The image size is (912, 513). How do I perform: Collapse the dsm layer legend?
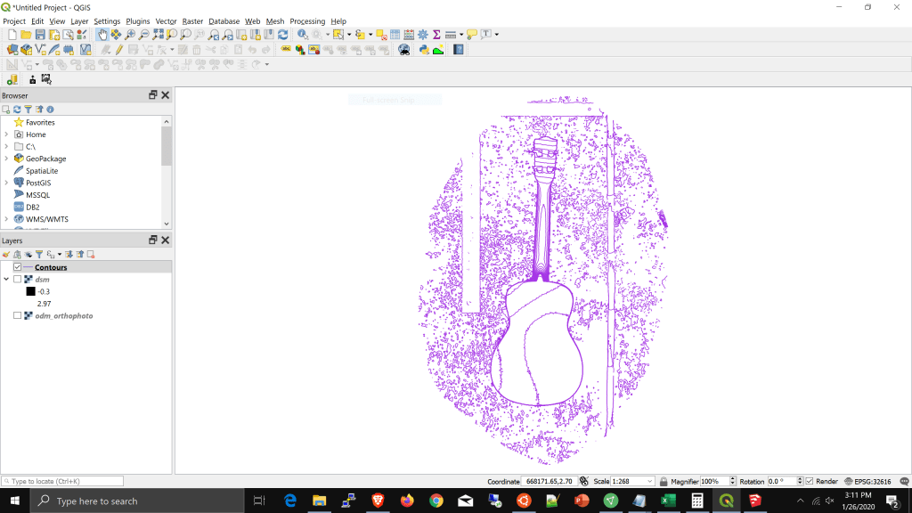(x=6, y=280)
